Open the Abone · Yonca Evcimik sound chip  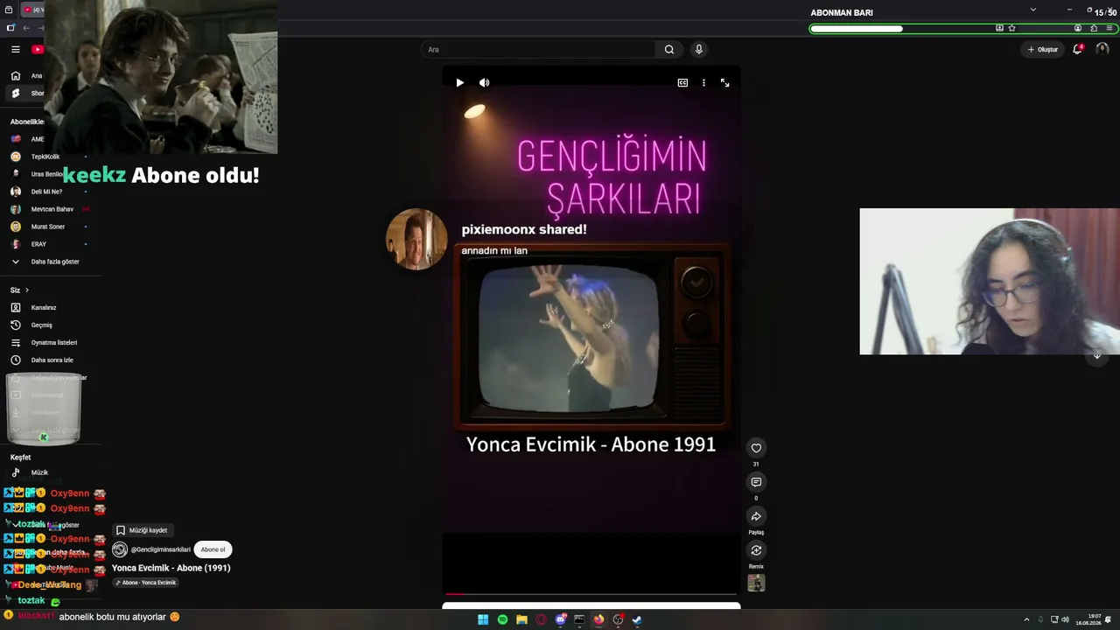[x=145, y=583]
